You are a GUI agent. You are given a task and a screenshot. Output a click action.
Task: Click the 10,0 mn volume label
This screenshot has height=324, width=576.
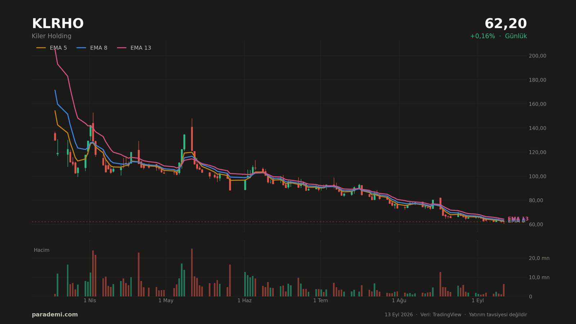point(539,277)
